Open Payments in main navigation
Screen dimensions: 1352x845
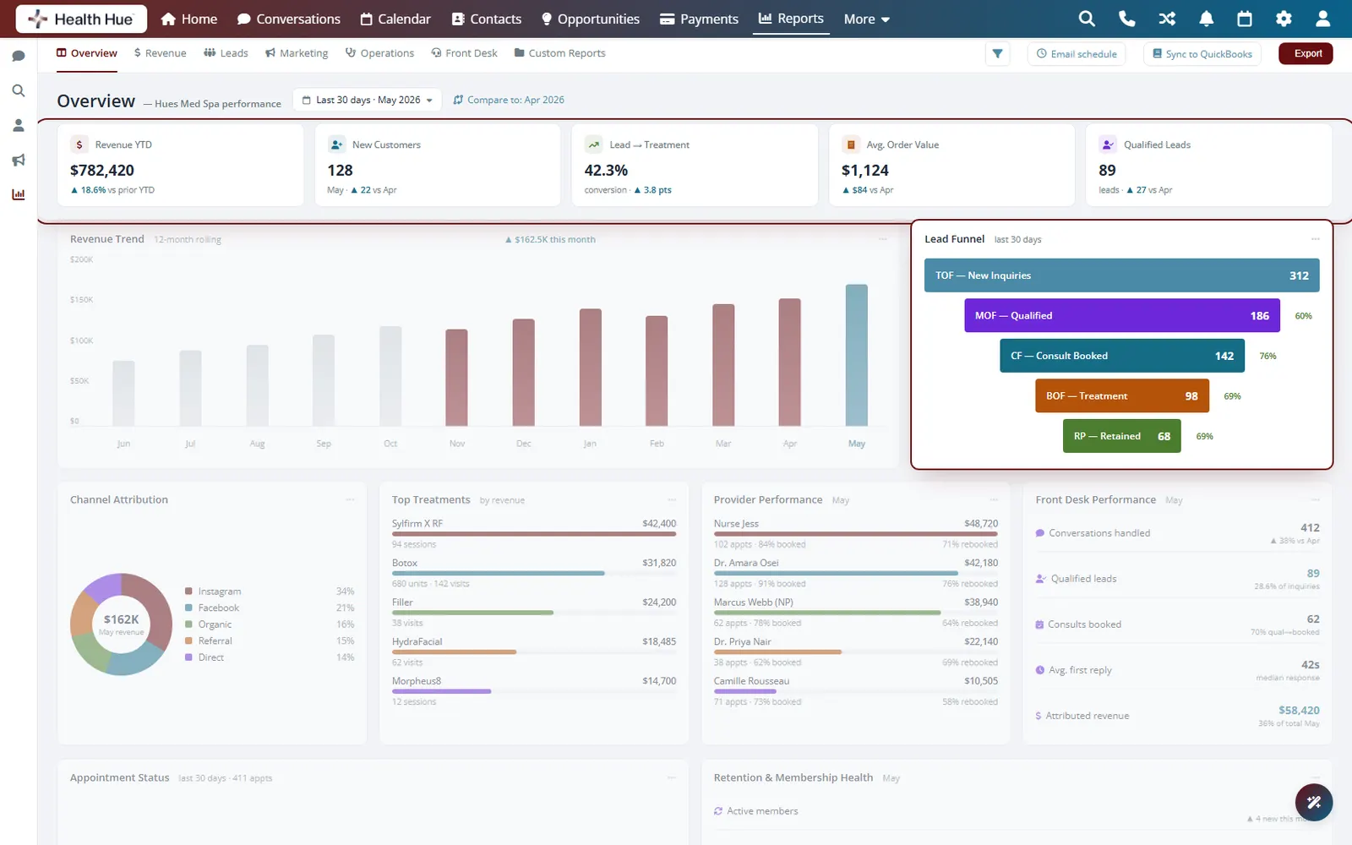699,19
